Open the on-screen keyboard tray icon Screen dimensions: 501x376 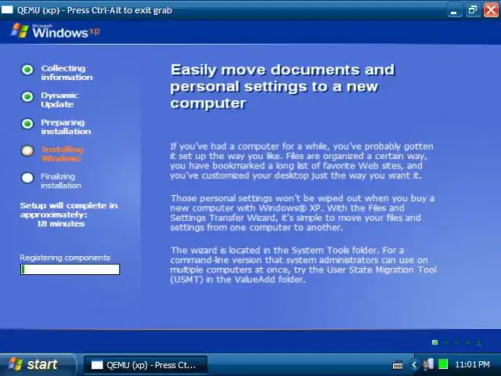(398, 364)
